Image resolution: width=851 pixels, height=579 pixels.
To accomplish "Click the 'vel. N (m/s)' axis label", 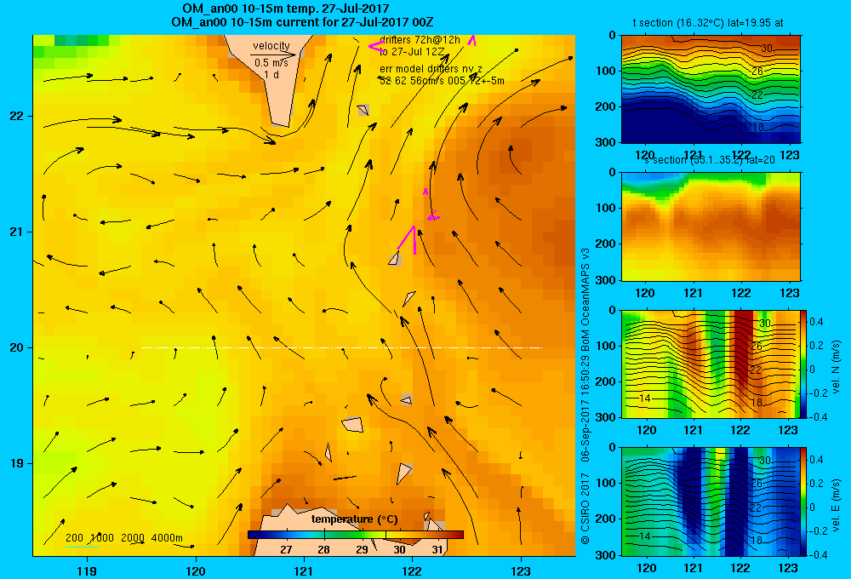I will click(x=836, y=367).
